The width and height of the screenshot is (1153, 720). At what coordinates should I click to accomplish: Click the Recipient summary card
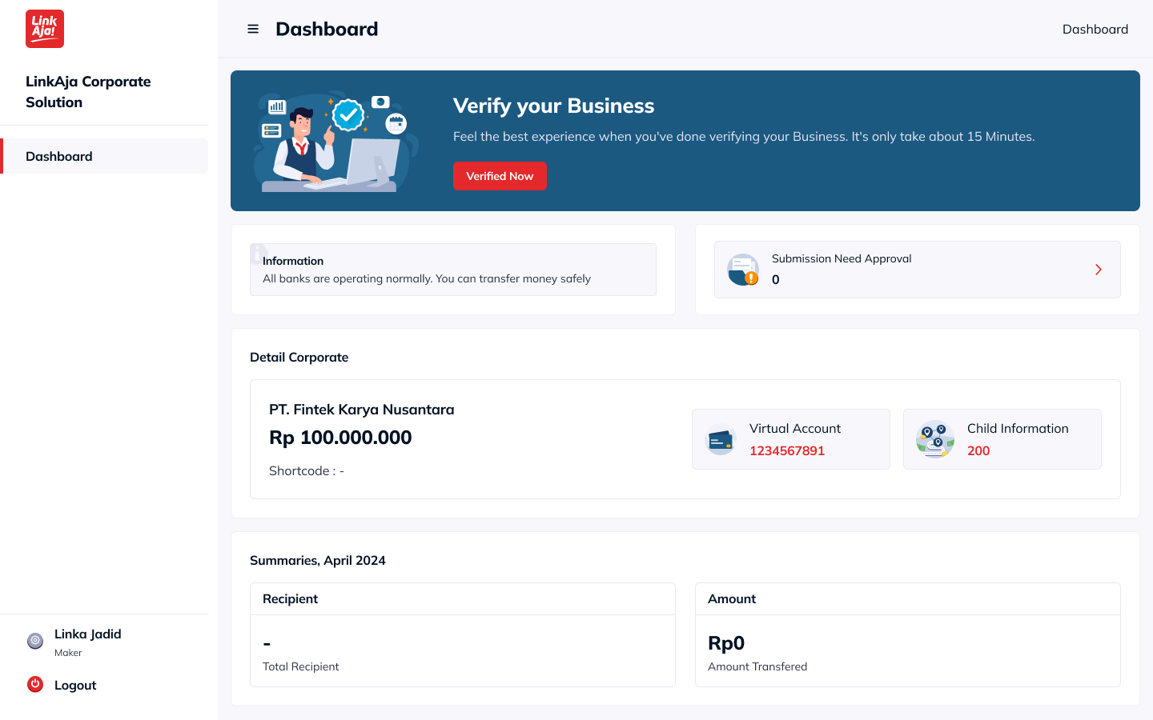coord(462,634)
